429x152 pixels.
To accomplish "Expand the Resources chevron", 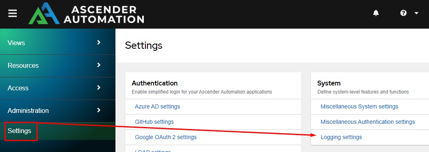I will (99, 65).
